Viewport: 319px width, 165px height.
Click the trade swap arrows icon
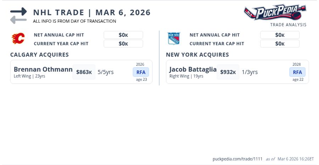18,16
